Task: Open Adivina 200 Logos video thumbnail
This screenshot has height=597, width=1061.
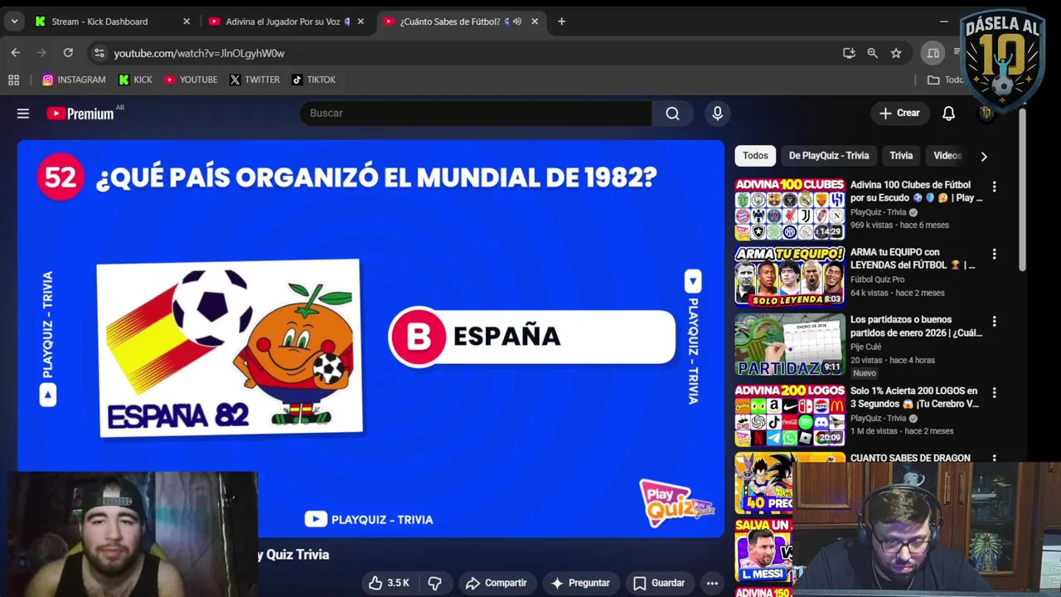Action: (790, 415)
